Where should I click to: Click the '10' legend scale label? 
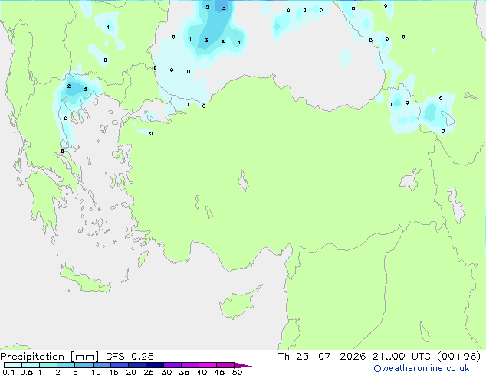coord(96,372)
